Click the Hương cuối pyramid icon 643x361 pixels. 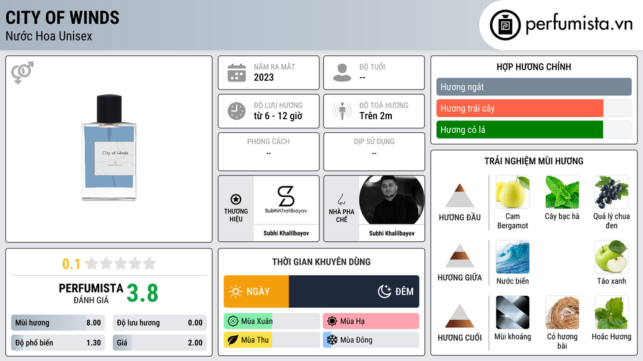pos(460,316)
